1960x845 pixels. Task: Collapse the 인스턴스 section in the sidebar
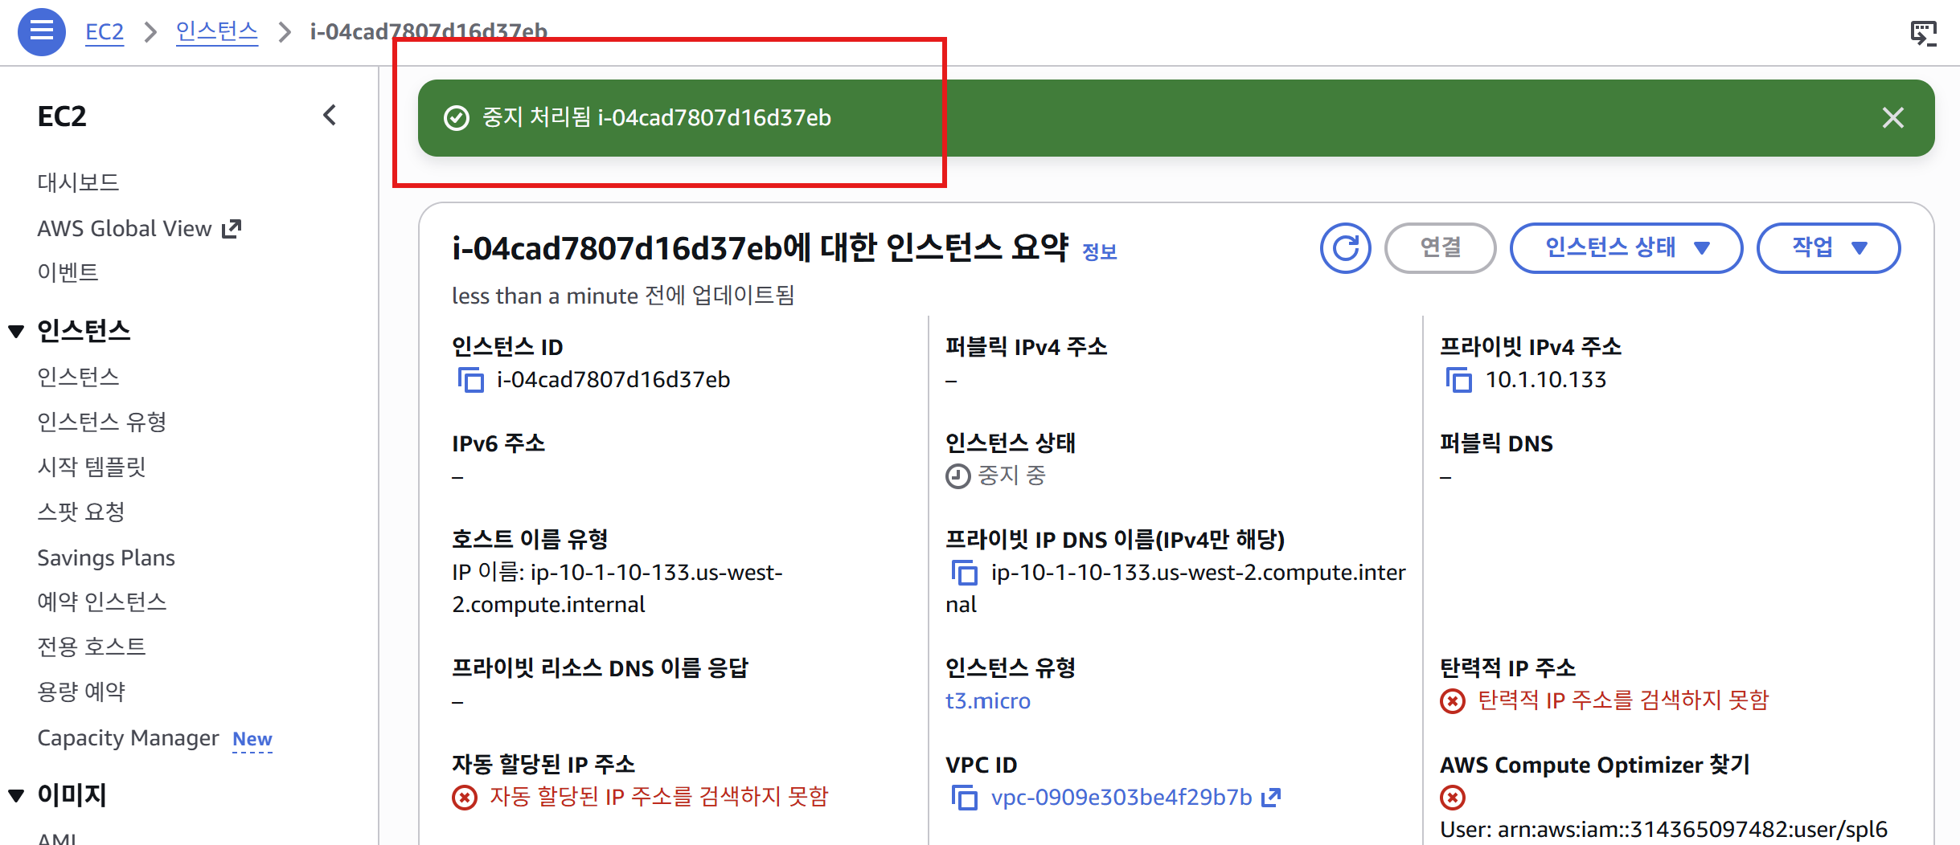pos(16,330)
